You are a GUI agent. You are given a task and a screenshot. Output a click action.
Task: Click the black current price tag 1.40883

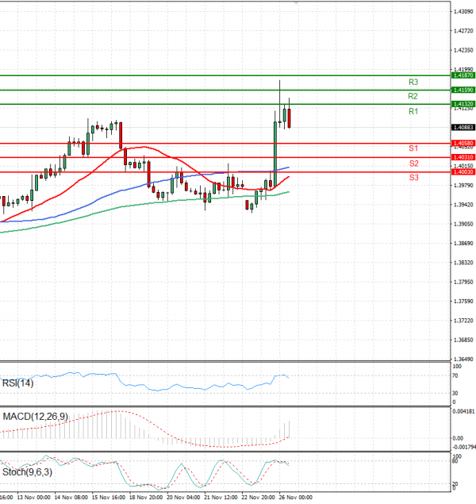pos(463,127)
